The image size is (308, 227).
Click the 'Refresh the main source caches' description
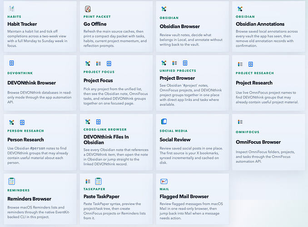(115, 39)
